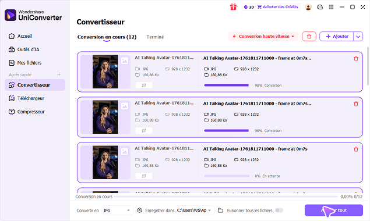The image size is (370, 221).
Task: Open the Convertir en JPG format dropdown
Action: [118, 211]
